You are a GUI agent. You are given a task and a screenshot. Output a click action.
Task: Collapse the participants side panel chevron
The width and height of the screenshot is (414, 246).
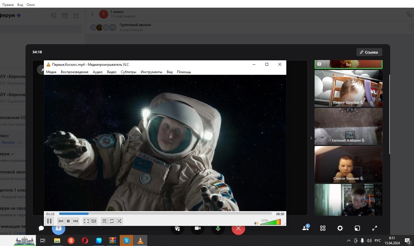pyautogui.click(x=311, y=138)
